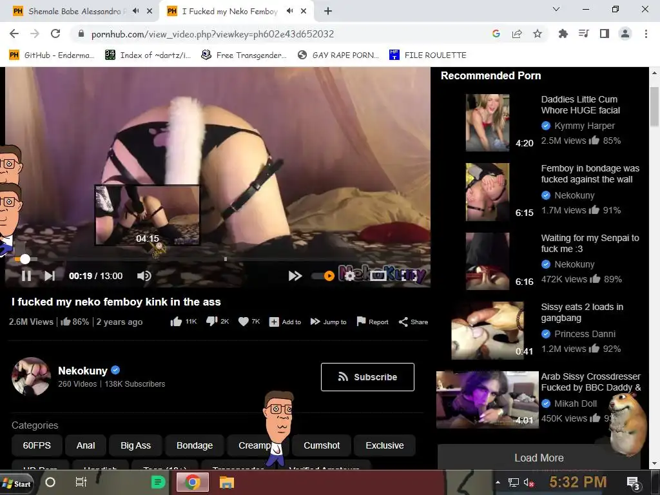Click the video progress bar handle
Screen dimensions: 660x495
25,259
